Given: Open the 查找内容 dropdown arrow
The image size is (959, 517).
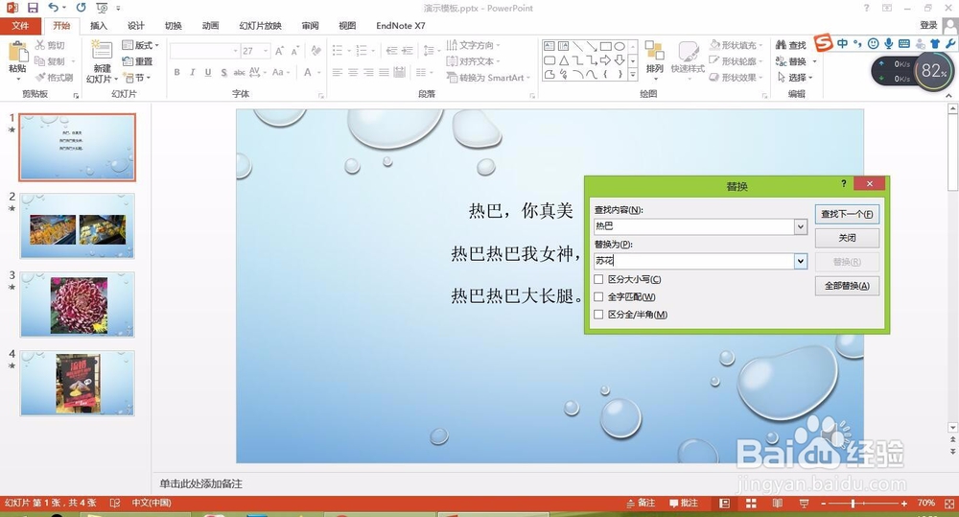Looking at the screenshot, I should 801,227.
